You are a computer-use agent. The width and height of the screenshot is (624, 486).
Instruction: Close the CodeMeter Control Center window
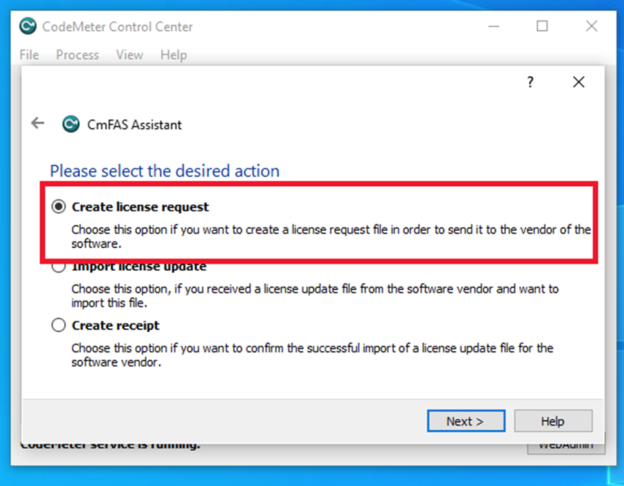click(x=591, y=27)
